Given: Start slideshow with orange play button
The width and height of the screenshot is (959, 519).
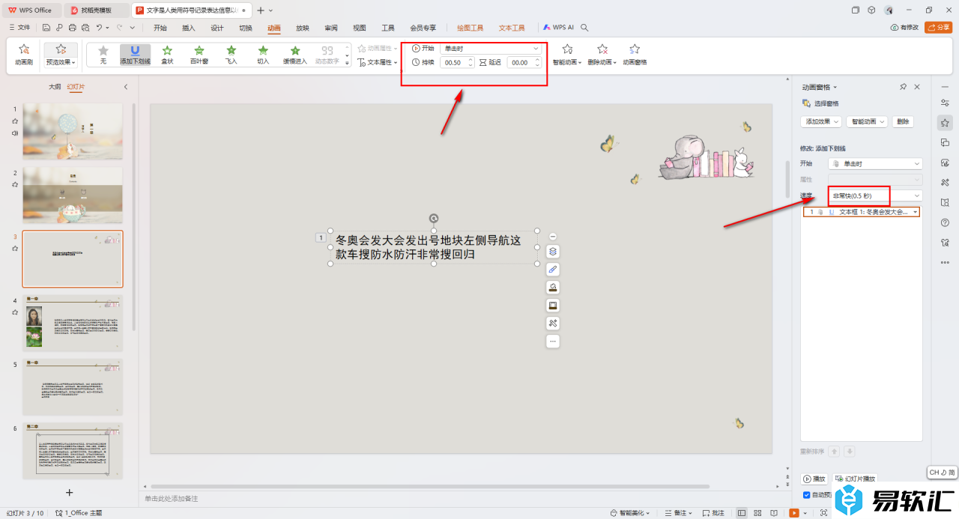Looking at the screenshot, I should [793, 513].
